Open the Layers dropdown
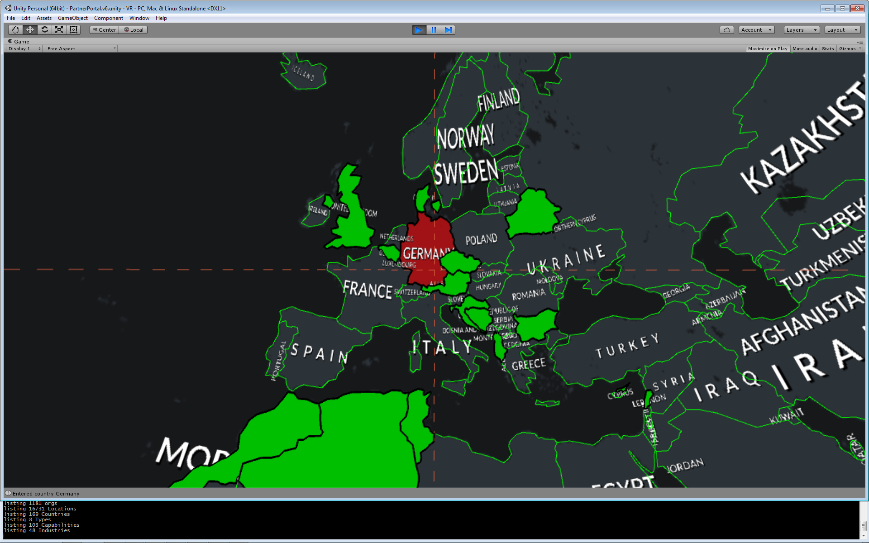This screenshot has height=543, width=869. coord(801,30)
